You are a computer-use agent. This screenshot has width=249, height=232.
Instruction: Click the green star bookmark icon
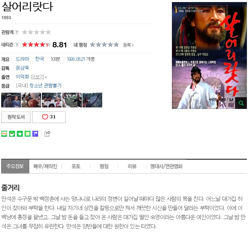click(20, 134)
